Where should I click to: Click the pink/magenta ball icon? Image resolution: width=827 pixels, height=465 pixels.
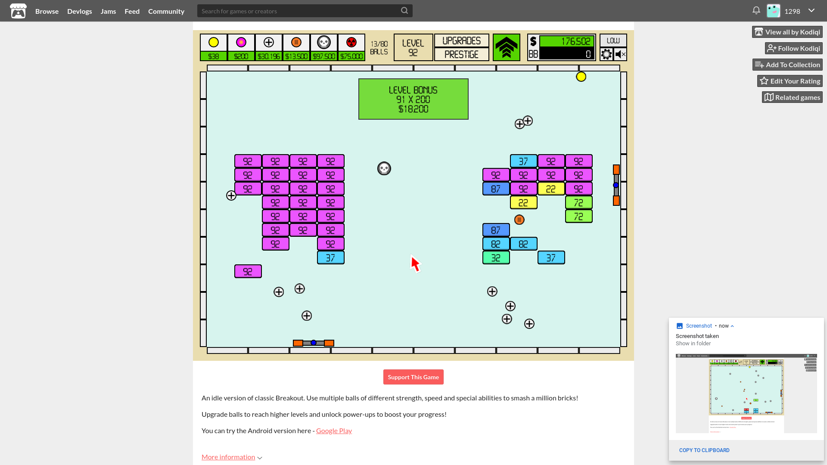point(241,42)
